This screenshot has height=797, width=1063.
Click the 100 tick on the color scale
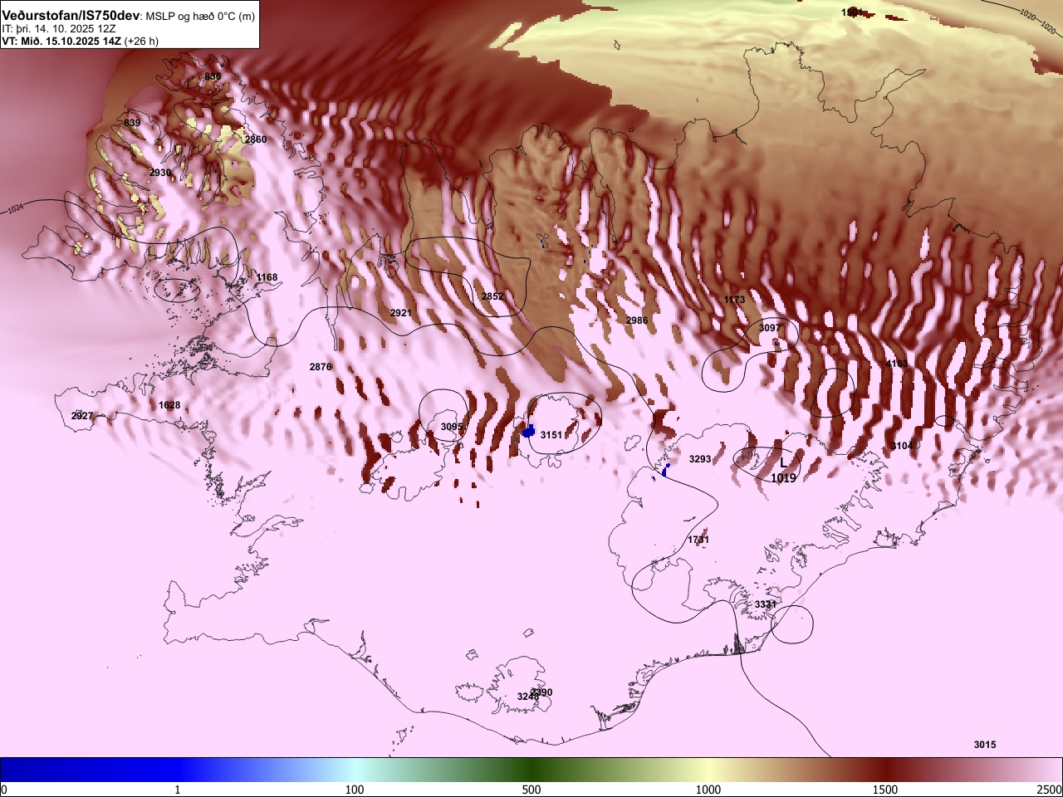355,790
